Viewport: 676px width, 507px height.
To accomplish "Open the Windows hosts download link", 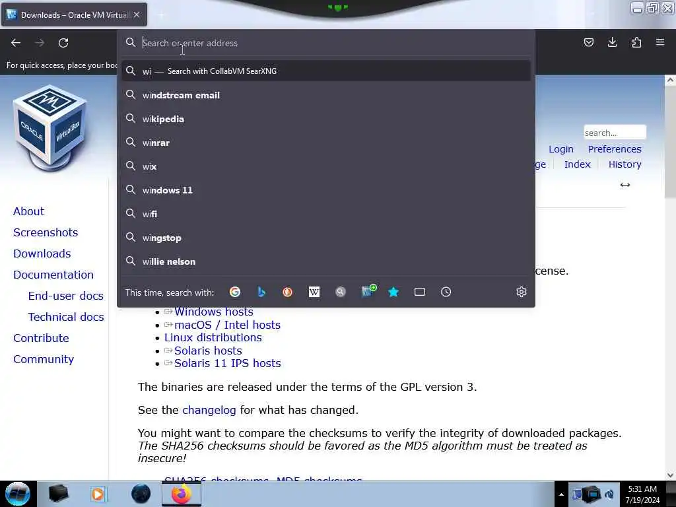I will (x=214, y=312).
